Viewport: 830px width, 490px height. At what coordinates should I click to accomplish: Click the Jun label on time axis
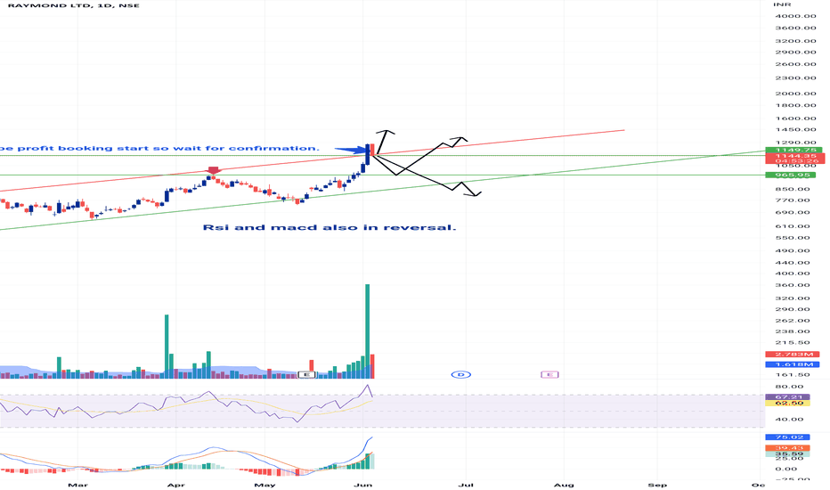pos(363,485)
